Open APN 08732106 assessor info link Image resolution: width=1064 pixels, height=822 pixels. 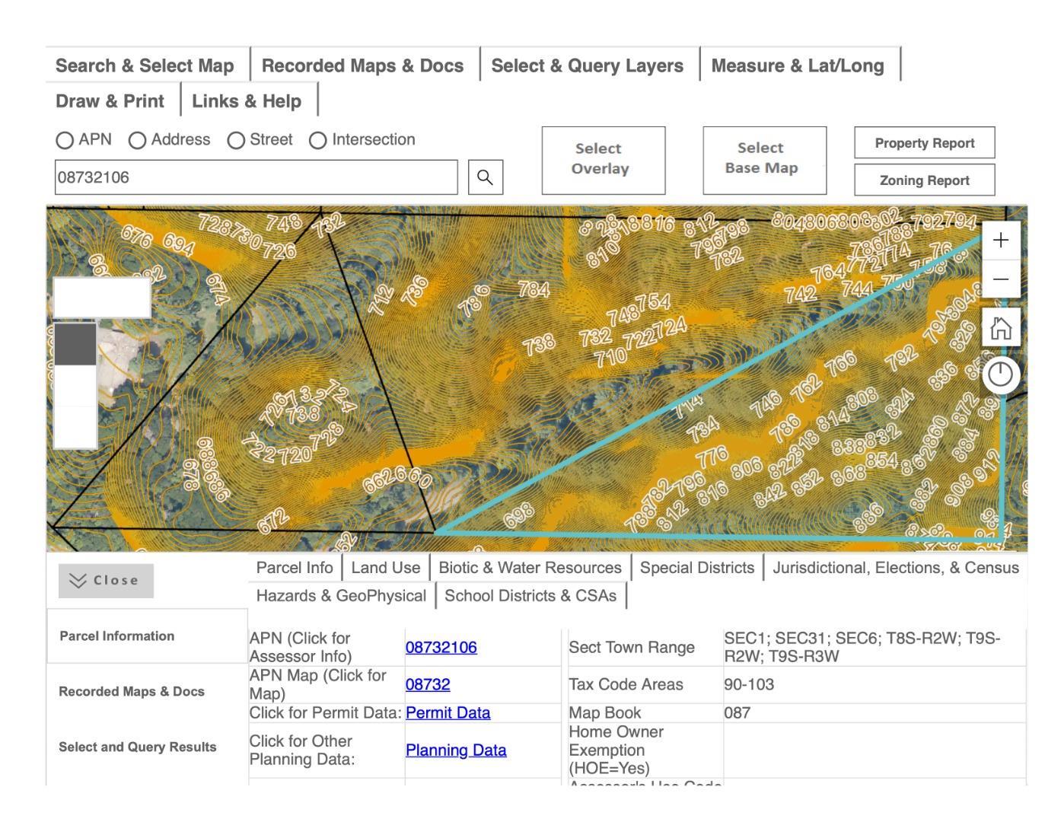pyautogui.click(x=441, y=648)
